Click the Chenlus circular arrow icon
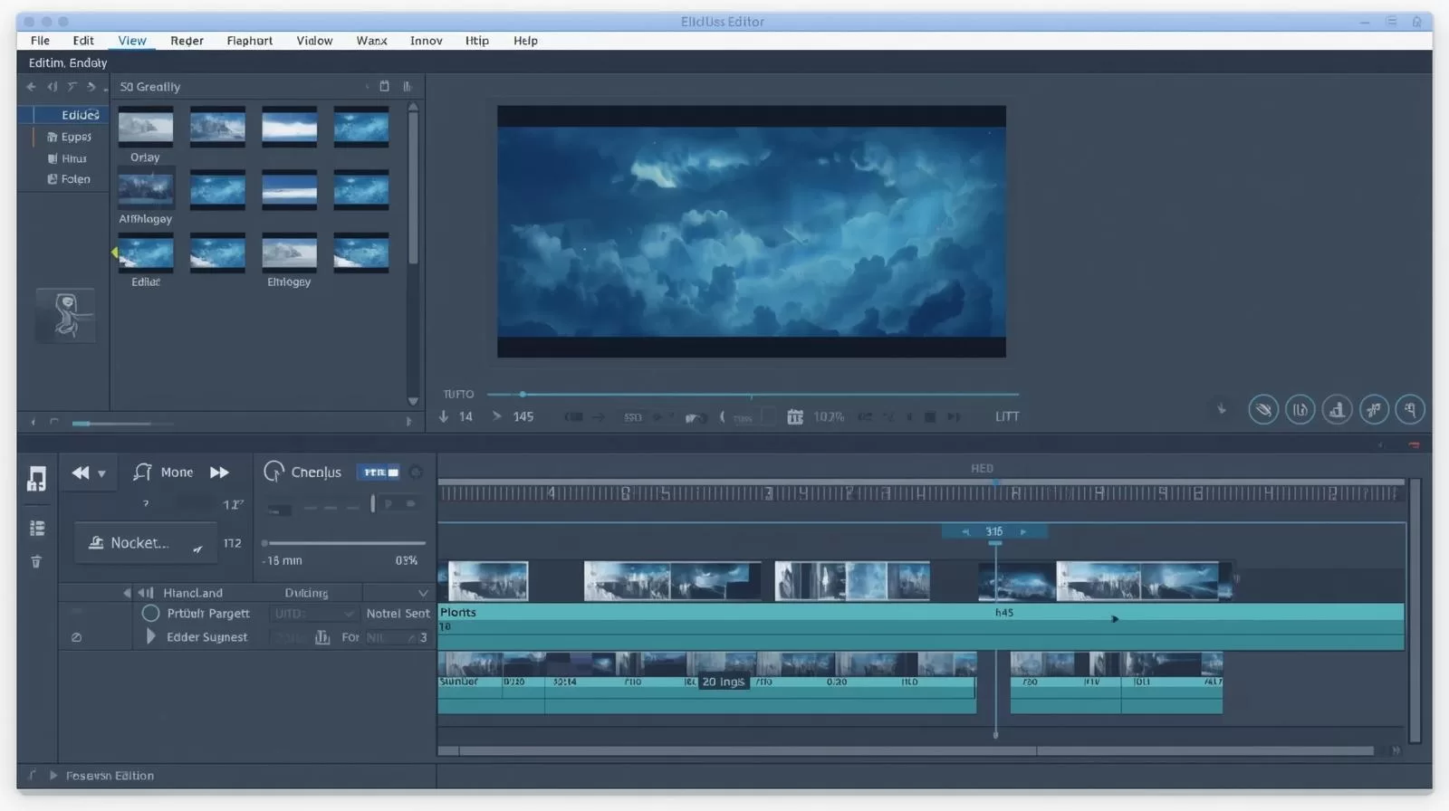The width and height of the screenshot is (1449, 811). pyautogui.click(x=273, y=472)
